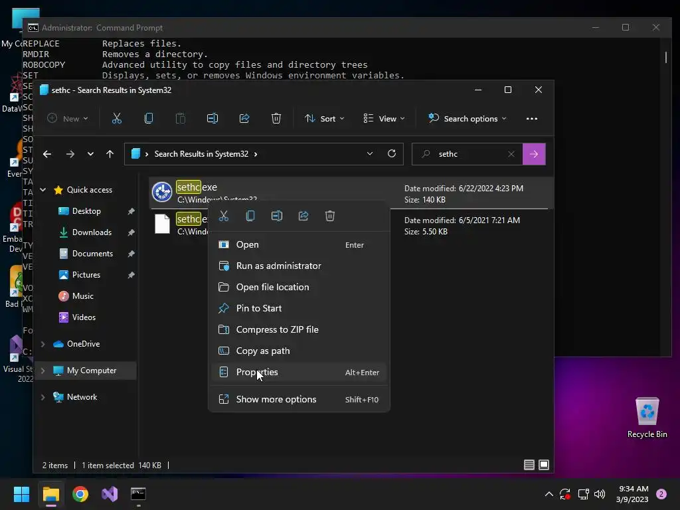This screenshot has height=510, width=680.
Task: Choose Copy as path
Action: [299, 351]
